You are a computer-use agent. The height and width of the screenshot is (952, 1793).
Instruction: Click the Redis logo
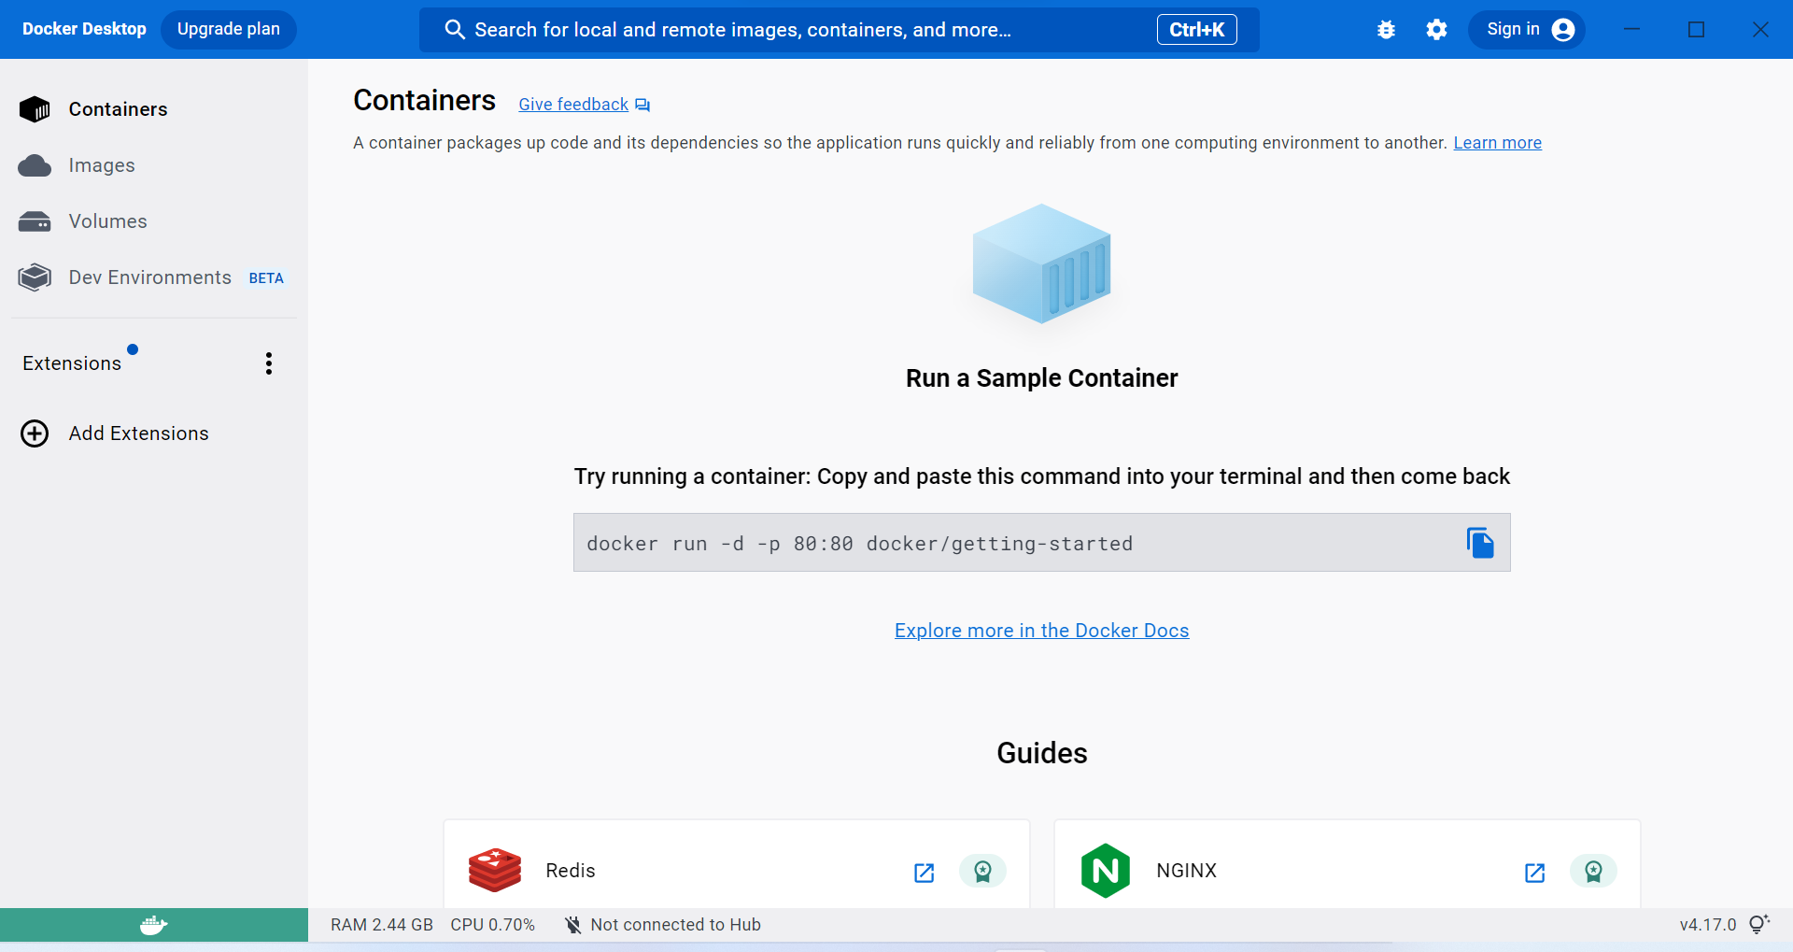495,870
